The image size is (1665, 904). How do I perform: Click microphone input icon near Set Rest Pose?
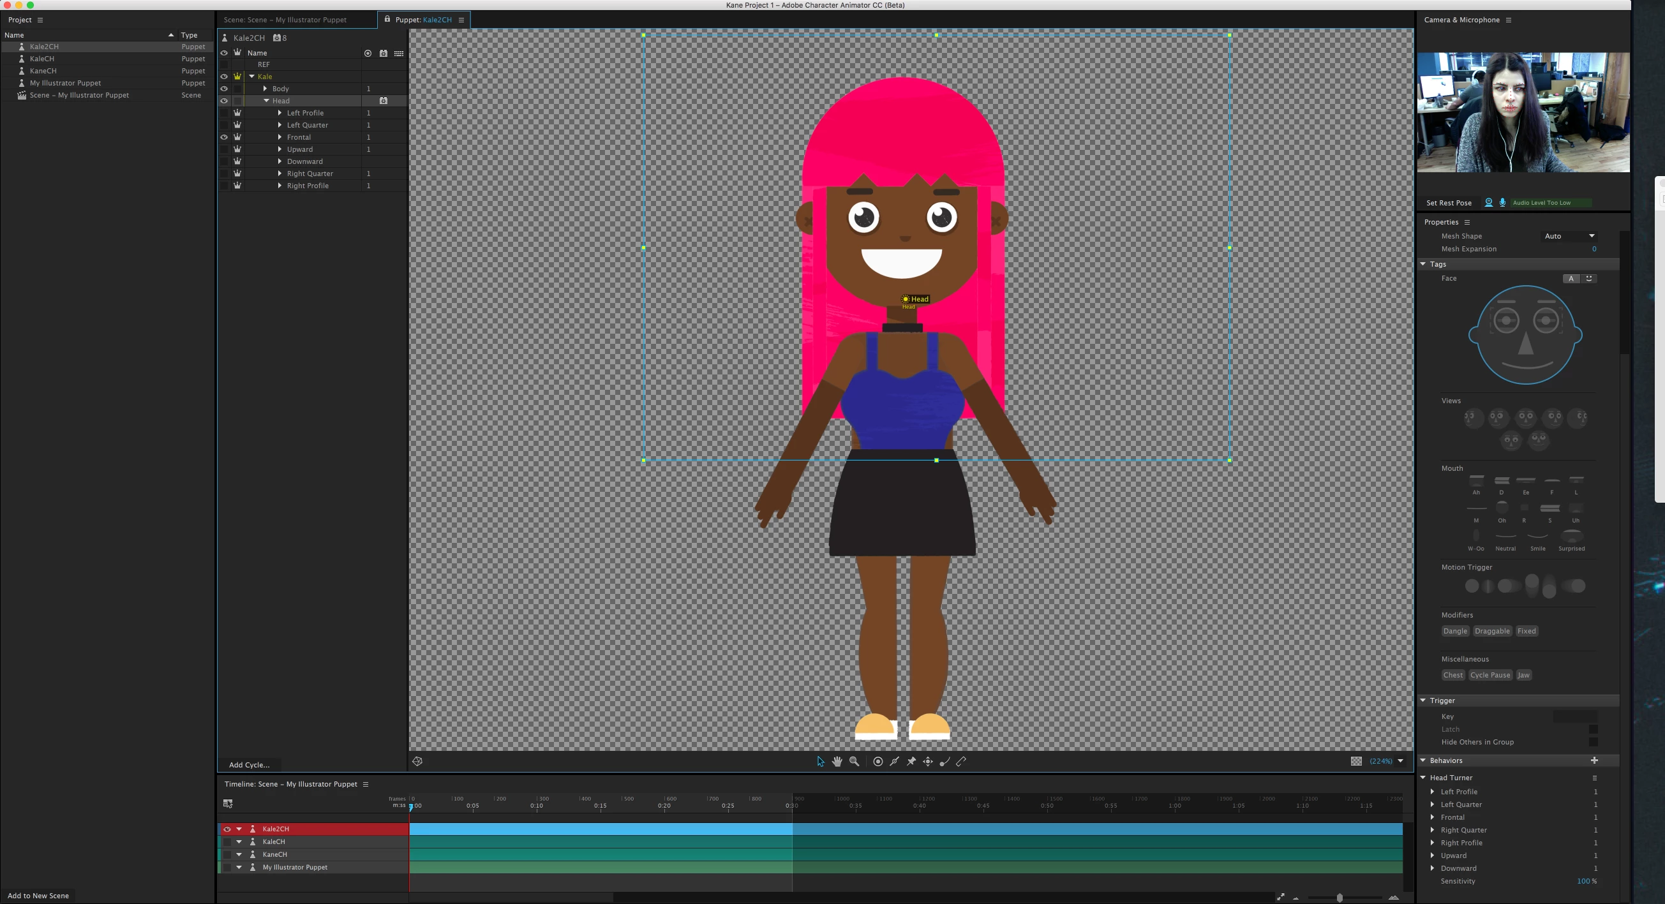(1502, 202)
